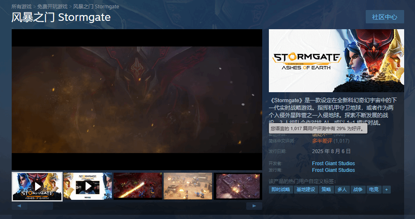
Task: Click the 策略 tag
Action: [326, 189]
